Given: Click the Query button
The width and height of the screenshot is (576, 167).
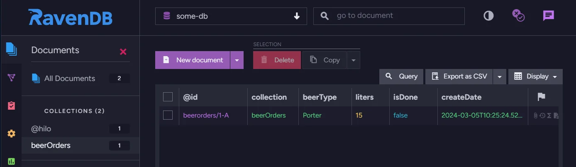Looking at the screenshot, I should (401, 76).
